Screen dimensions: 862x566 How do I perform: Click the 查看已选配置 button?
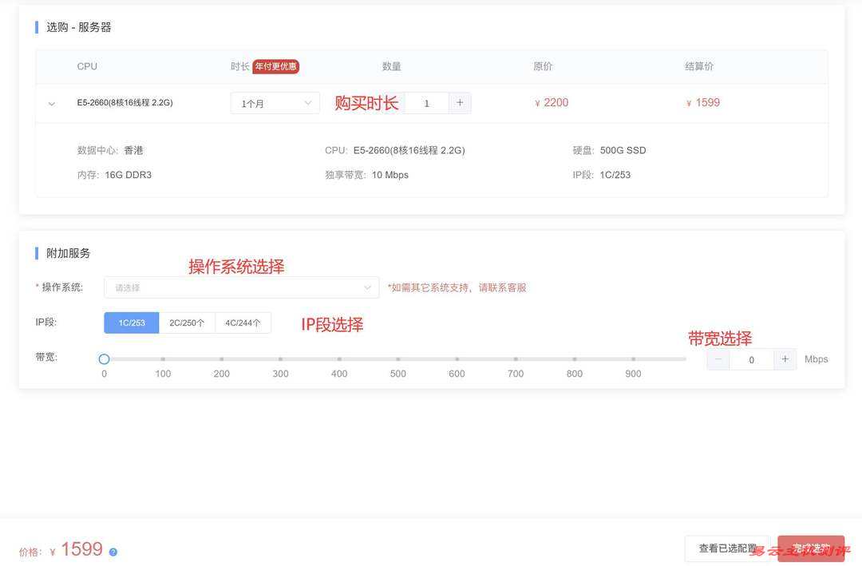point(727,548)
